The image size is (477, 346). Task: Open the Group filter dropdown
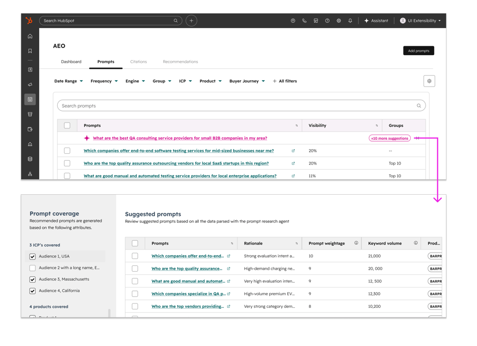162,81
